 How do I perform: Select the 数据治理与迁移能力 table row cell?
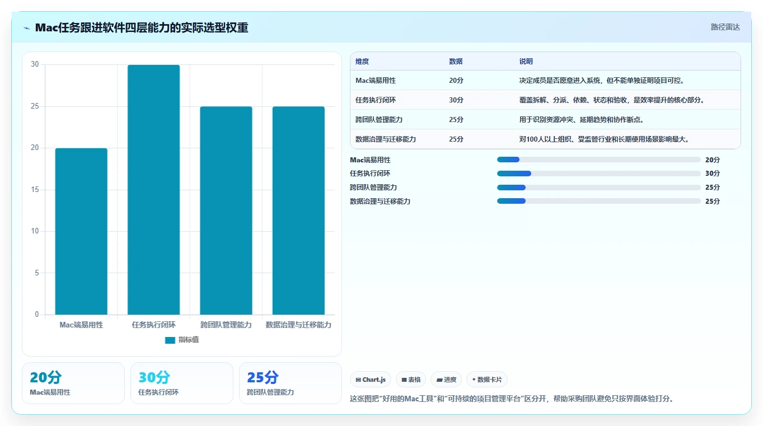pos(386,139)
